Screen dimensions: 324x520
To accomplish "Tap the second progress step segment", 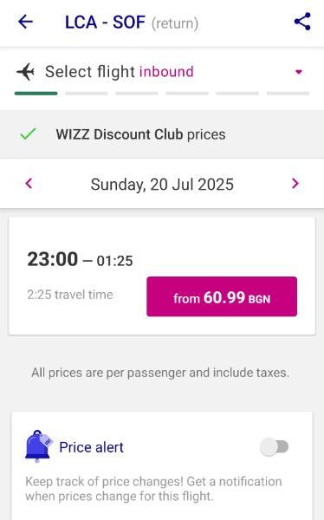I will [87, 94].
